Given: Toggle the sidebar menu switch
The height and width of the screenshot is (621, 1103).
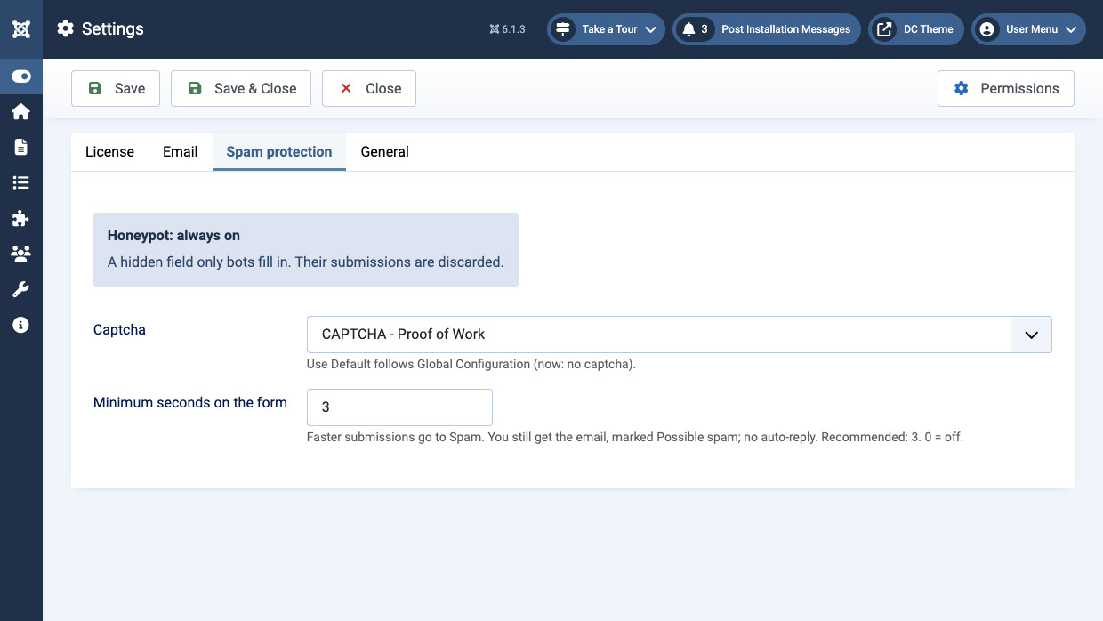Looking at the screenshot, I should (x=21, y=77).
